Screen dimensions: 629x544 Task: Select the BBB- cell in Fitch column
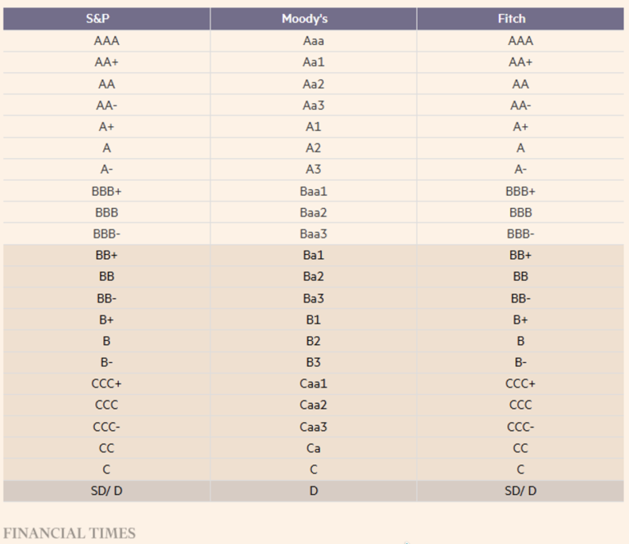pos(520,233)
